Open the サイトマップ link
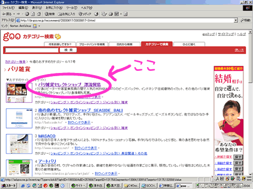Image resolution: width=253 pixels, height=189 pixels. [x=226, y=34]
